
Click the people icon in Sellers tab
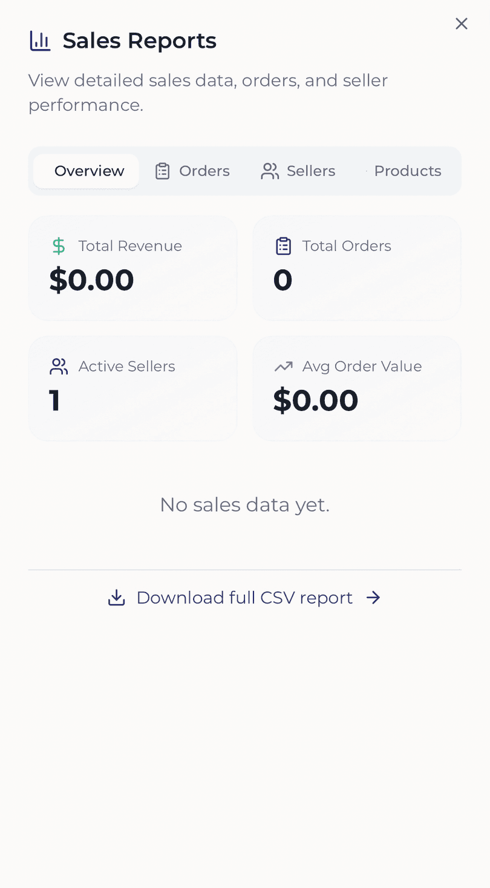click(270, 171)
